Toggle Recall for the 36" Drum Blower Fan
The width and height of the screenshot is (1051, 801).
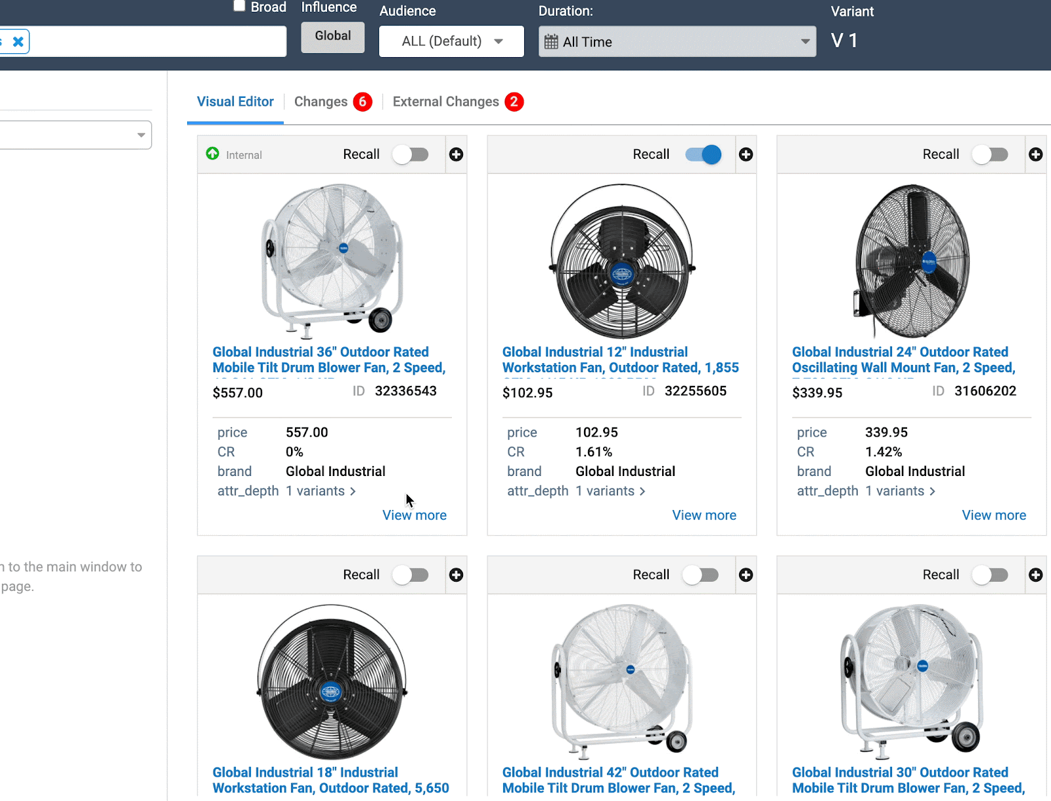(x=411, y=154)
